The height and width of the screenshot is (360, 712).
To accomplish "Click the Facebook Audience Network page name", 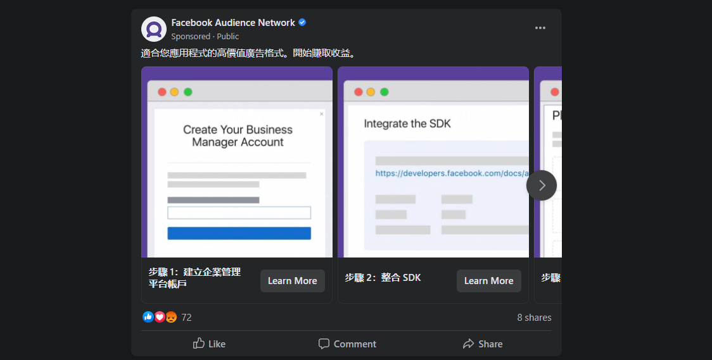I will pyautogui.click(x=233, y=23).
